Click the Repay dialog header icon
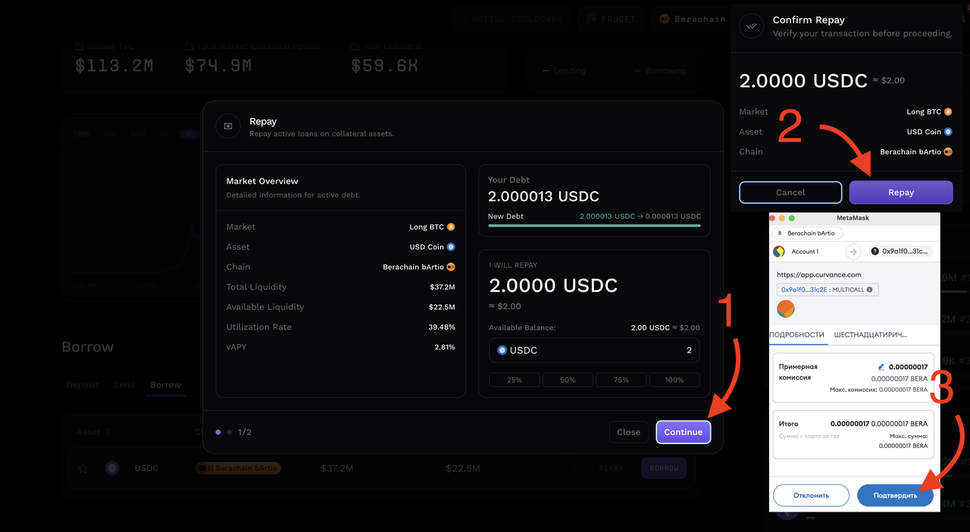Screen dimensions: 970x532 pyautogui.click(x=228, y=127)
